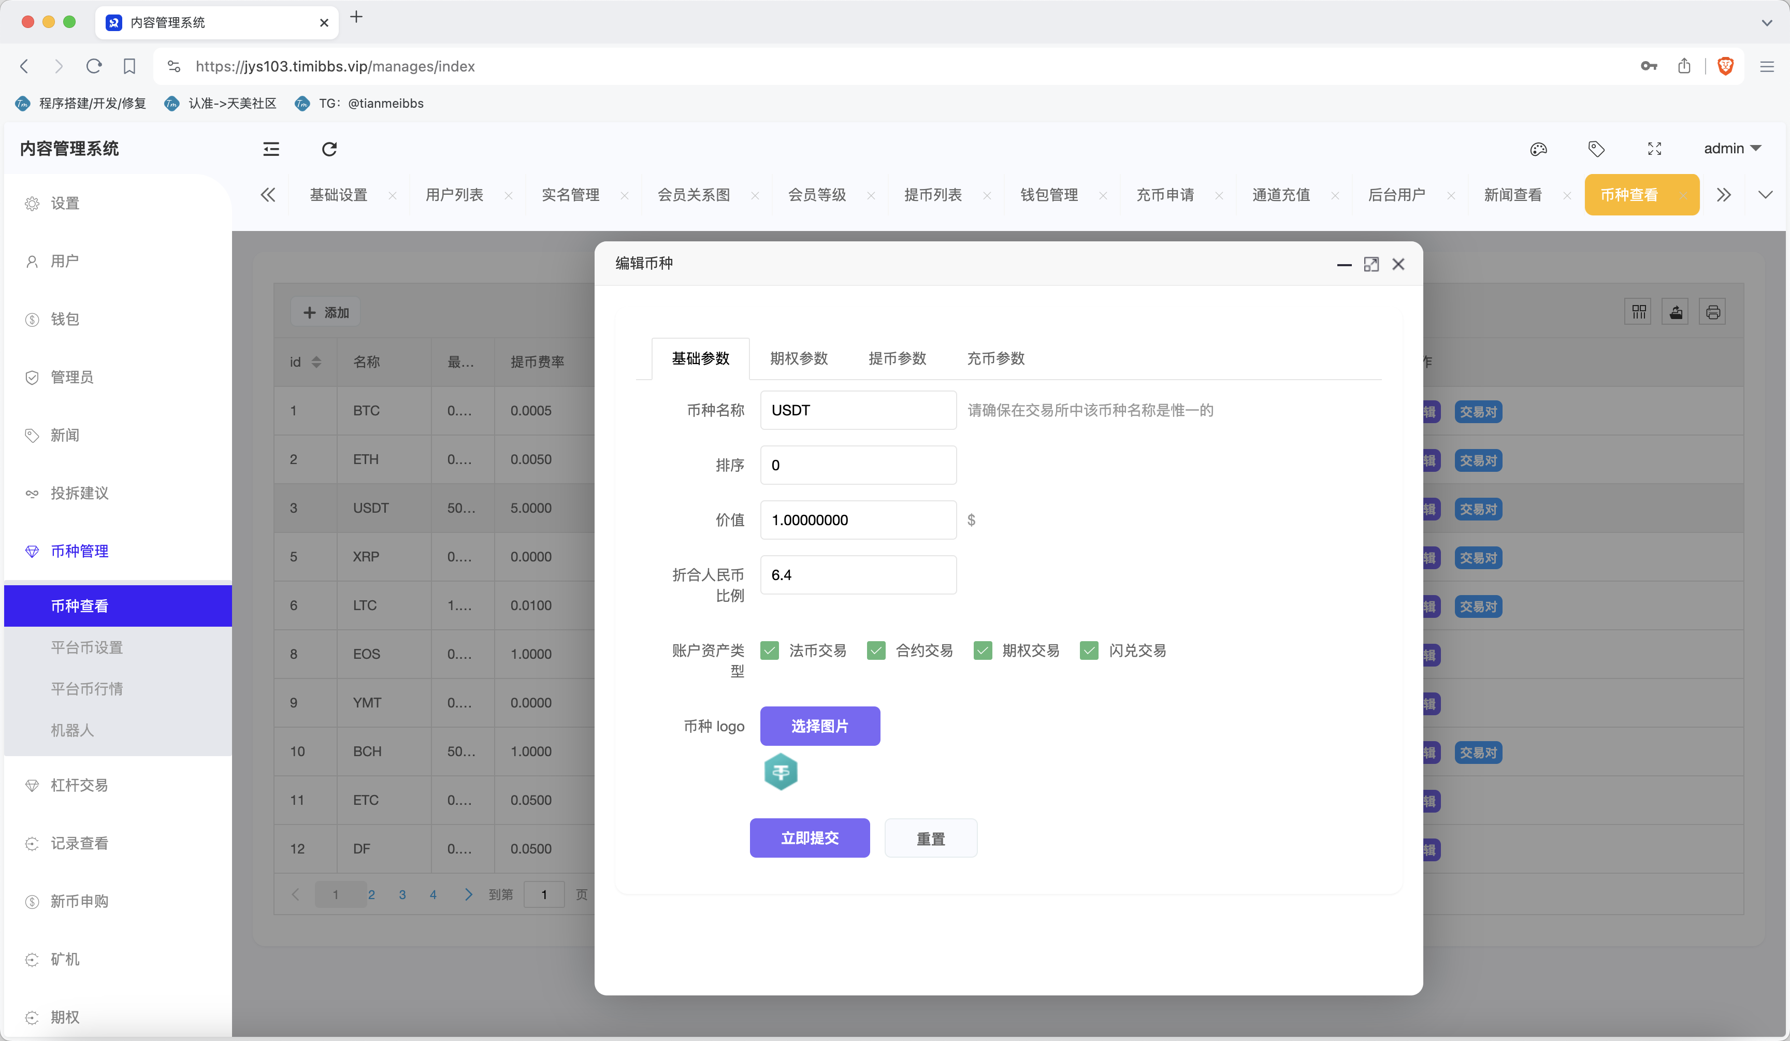Image resolution: width=1790 pixels, height=1041 pixels.
Task: Click the 折合人民币比例 input field
Action: (x=858, y=574)
